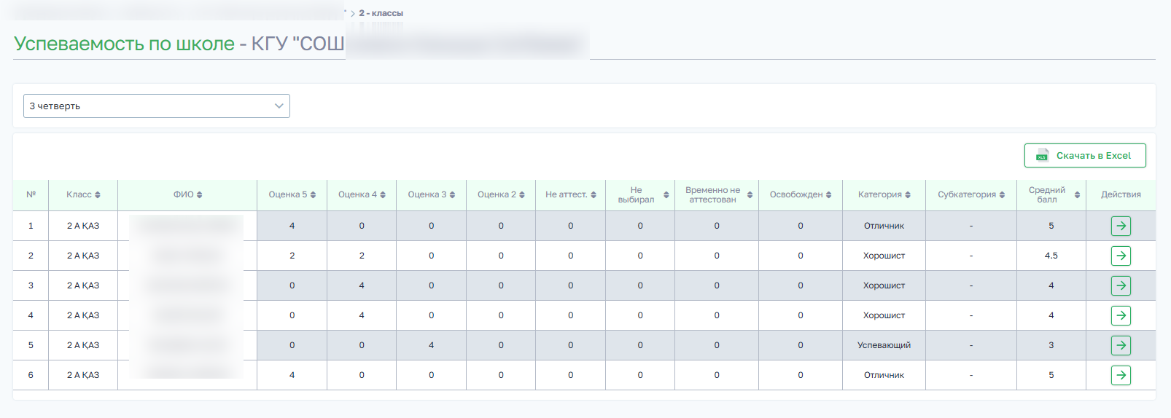Click the Excel file icon
Image resolution: width=1171 pixels, height=418 pixels.
click(x=1043, y=155)
